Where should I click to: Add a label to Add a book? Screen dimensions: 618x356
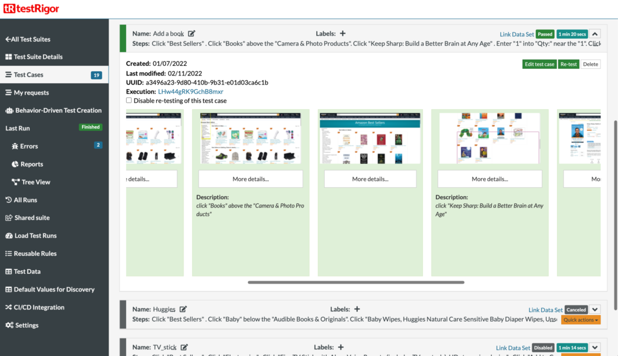point(343,34)
